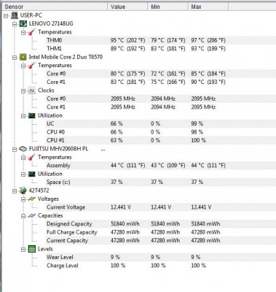Click the Intel Core 2 Duo CPU icon

[23, 57]
